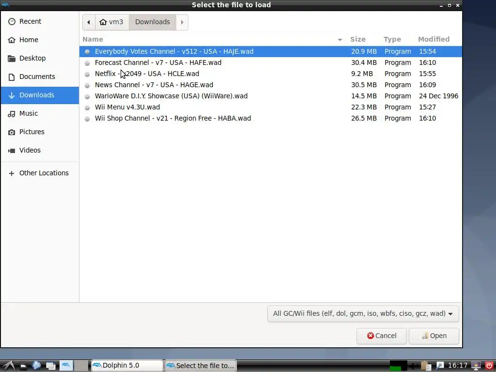Maximize the file dialog window
496x372 pixels.
pos(449,5)
